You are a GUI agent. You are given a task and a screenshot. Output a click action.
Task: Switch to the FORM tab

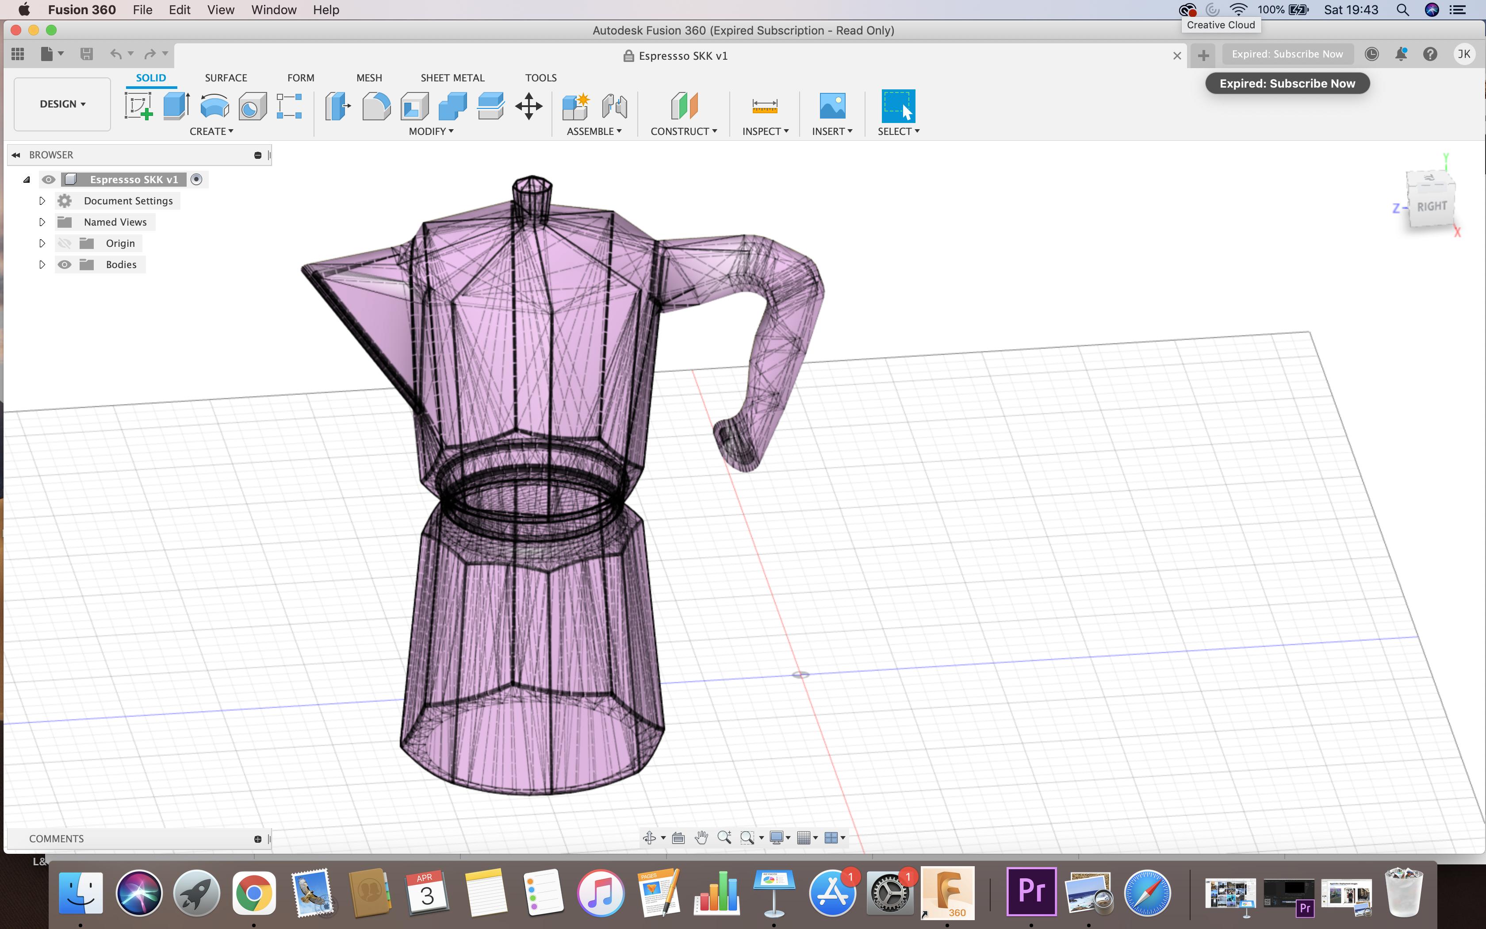[x=301, y=78]
